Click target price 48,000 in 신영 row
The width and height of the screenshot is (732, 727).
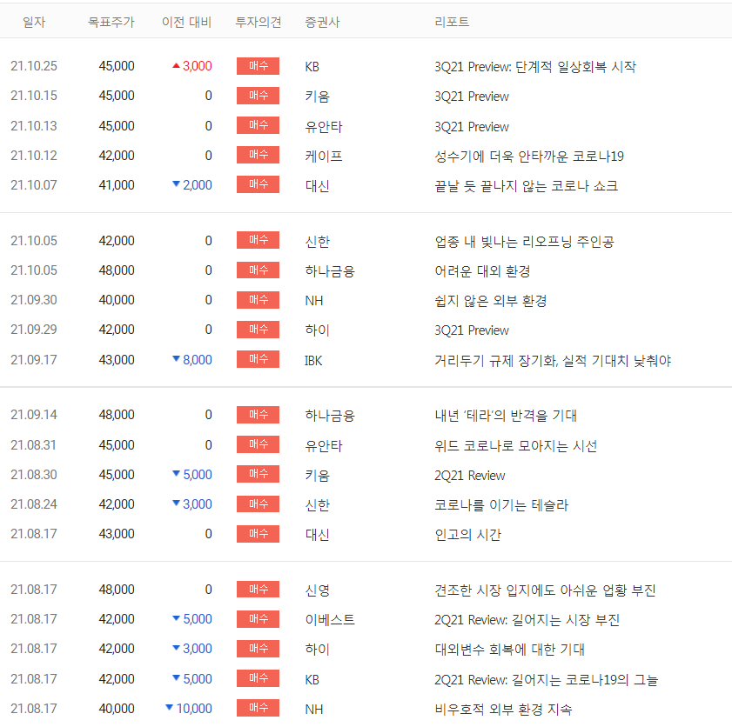click(x=117, y=590)
